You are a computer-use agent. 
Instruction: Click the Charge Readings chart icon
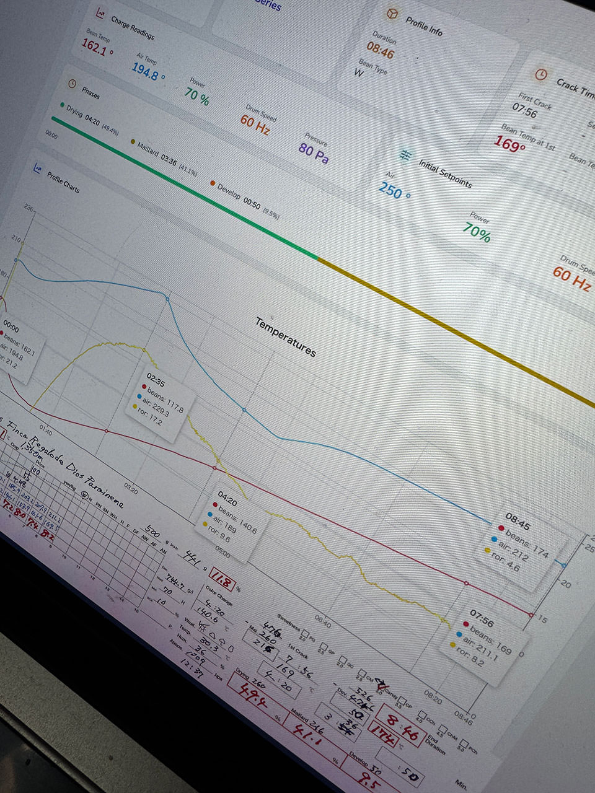100,12
